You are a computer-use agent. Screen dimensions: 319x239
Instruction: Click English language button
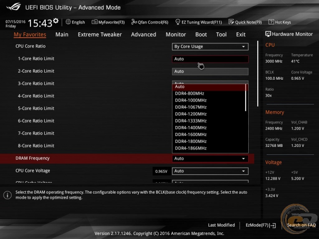coord(75,22)
